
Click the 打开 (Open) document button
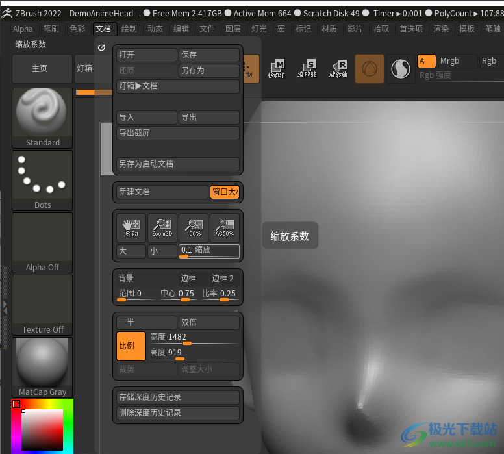click(x=147, y=55)
